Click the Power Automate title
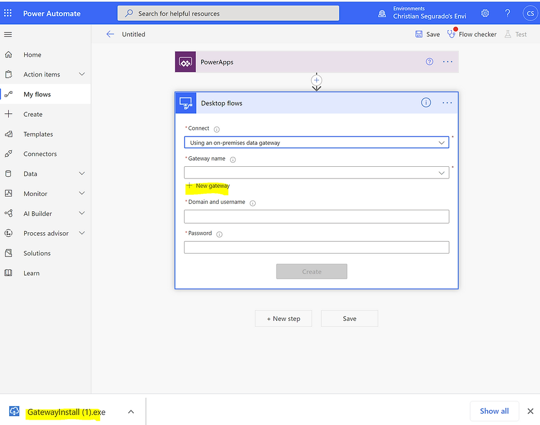This screenshot has width=540, height=425. coord(52,13)
